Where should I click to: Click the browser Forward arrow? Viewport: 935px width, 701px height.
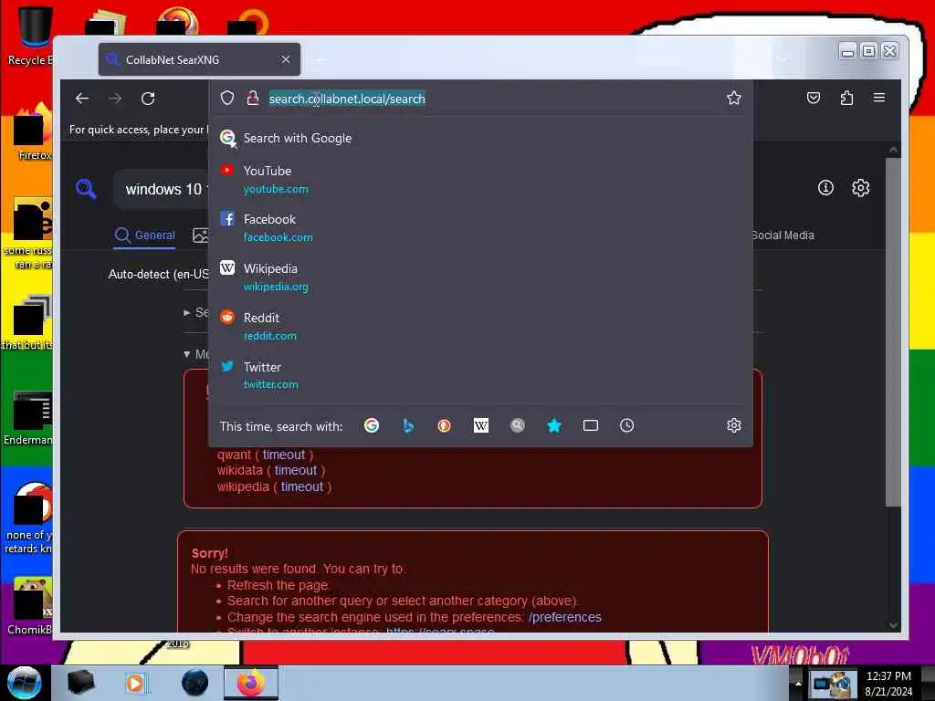tap(115, 99)
